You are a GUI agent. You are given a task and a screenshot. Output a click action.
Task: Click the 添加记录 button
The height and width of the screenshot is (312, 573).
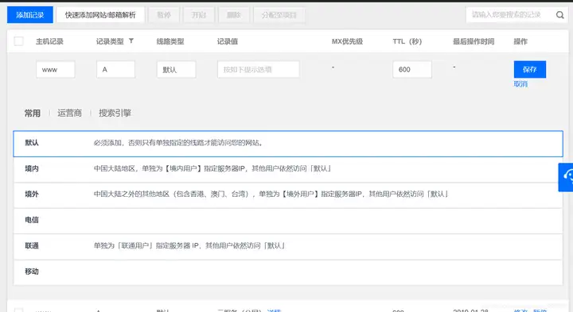click(30, 15)
